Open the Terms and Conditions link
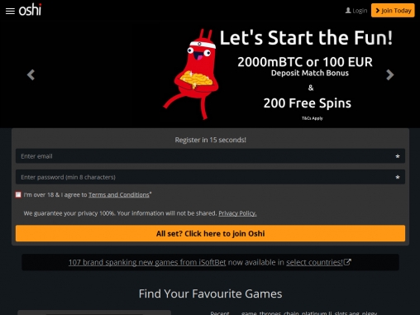The height and width of the screenshot is (315, 420). point(119,194)
